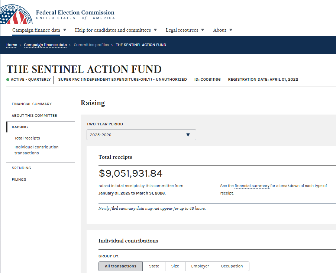Screen dimensions: 336x273
Task: Open the Campaign finance data menu
Action: point(39,30)
